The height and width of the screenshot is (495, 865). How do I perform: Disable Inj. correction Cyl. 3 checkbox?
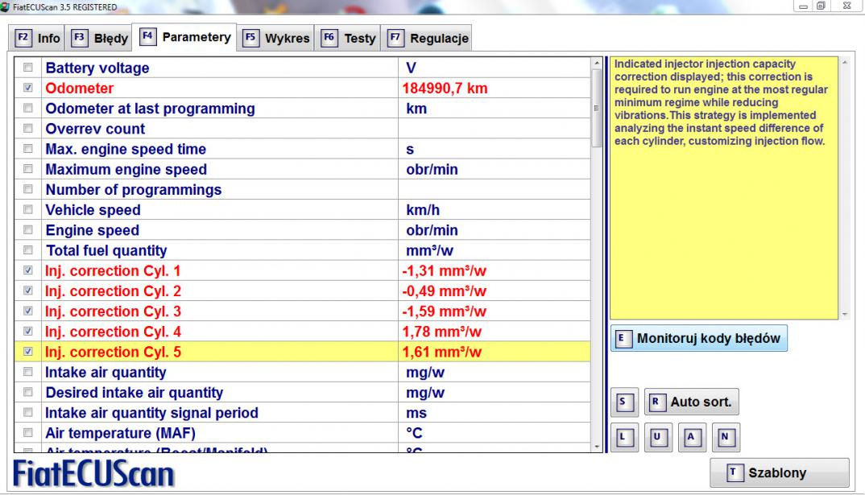pos(27,311)
